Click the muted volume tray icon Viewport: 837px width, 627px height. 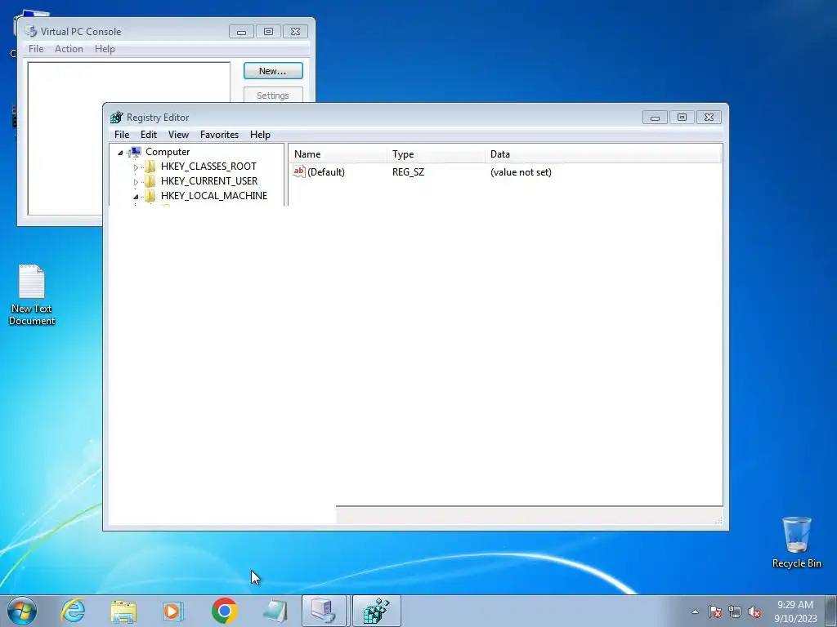(754, 611)
